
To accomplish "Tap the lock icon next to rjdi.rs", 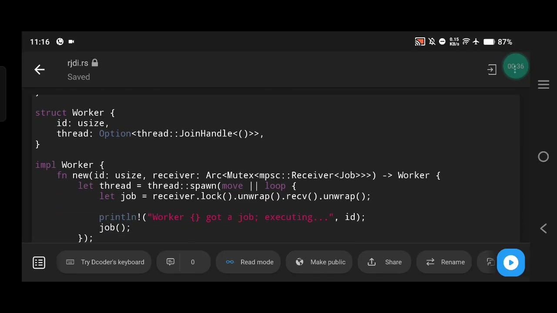I will (95, 63).
